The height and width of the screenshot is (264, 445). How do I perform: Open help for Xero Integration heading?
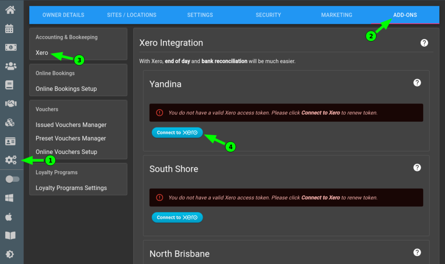tap(424, 43)
